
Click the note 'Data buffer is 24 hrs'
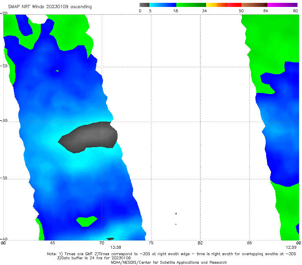[94, 258]
